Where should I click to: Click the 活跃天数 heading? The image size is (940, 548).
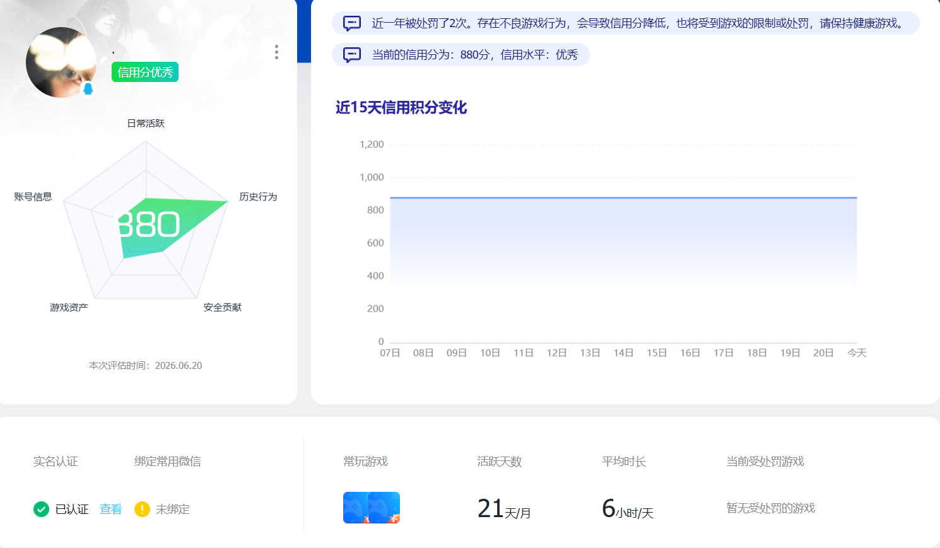(x=500, y=462)
